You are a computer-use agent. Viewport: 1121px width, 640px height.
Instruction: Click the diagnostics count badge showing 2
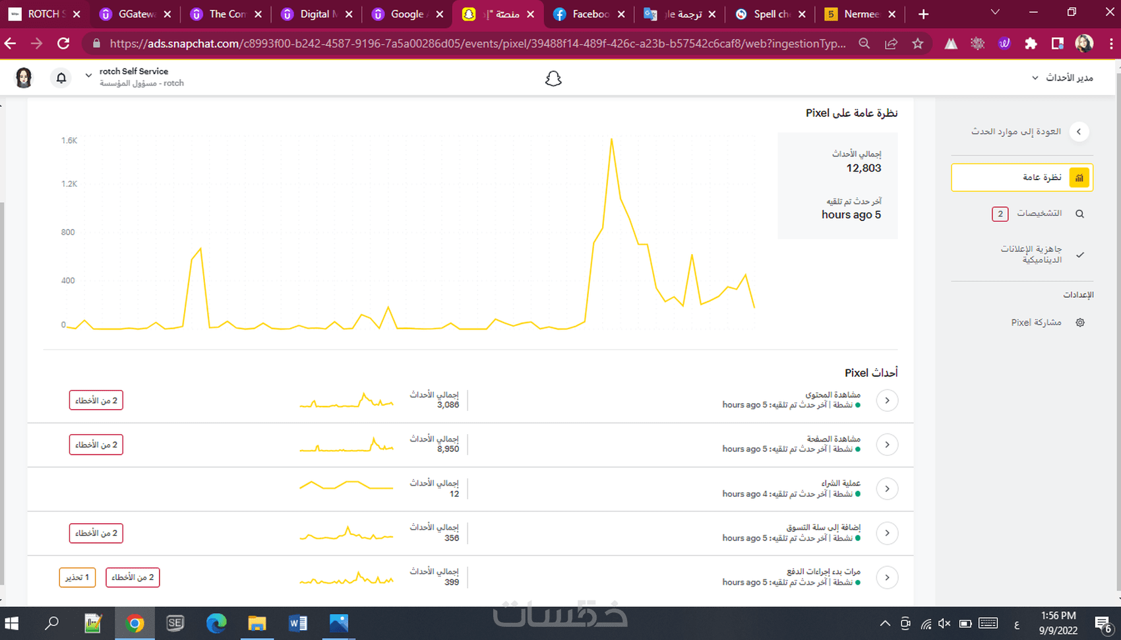click(1000, 214)
